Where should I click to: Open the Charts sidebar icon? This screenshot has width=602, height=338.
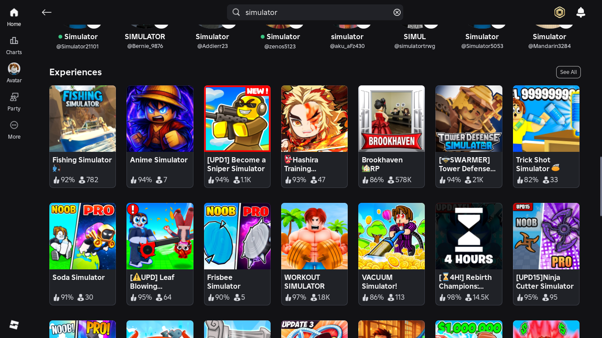click(14, 40)
